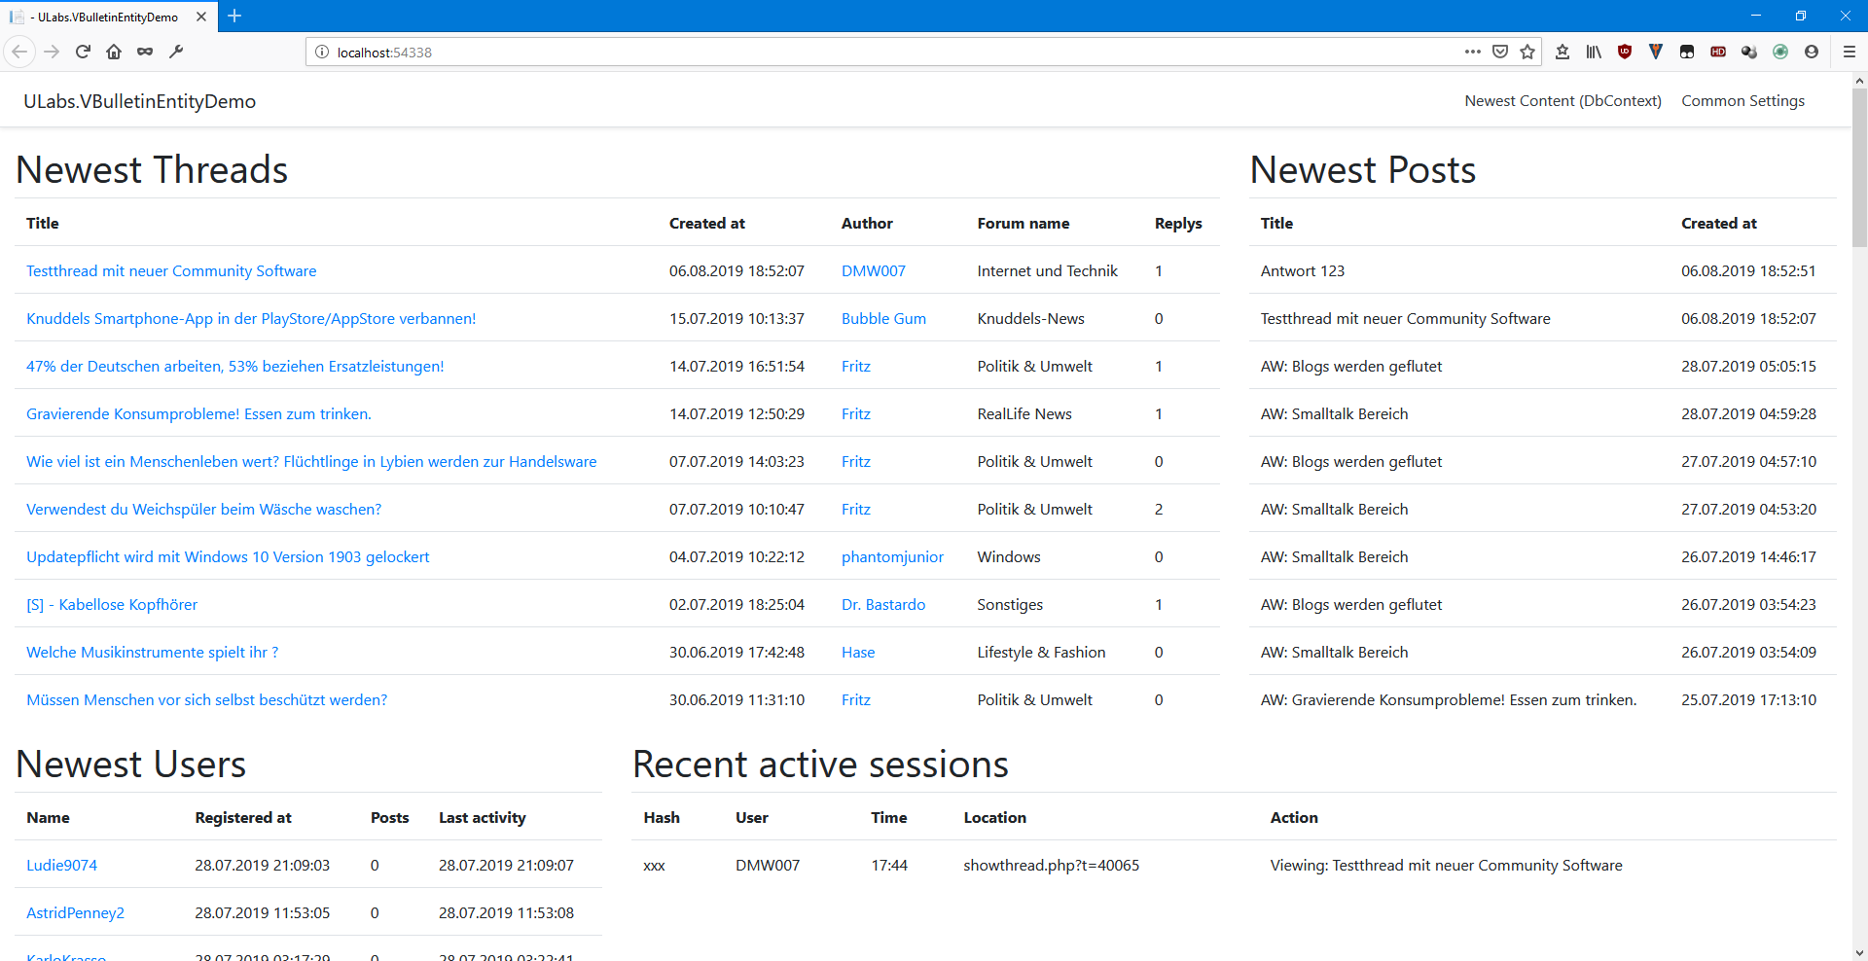Open developer tools wrench icon

coord(176,52)
